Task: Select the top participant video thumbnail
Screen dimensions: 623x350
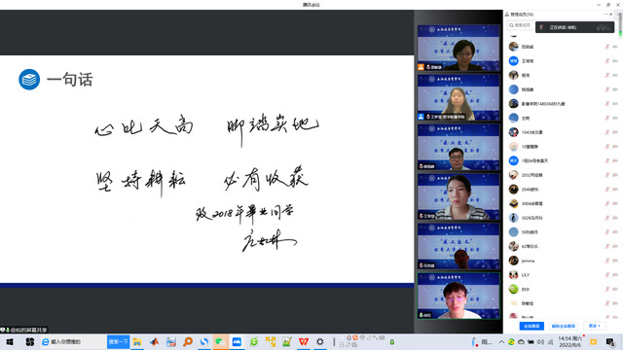Action: [x=458, y=48]
